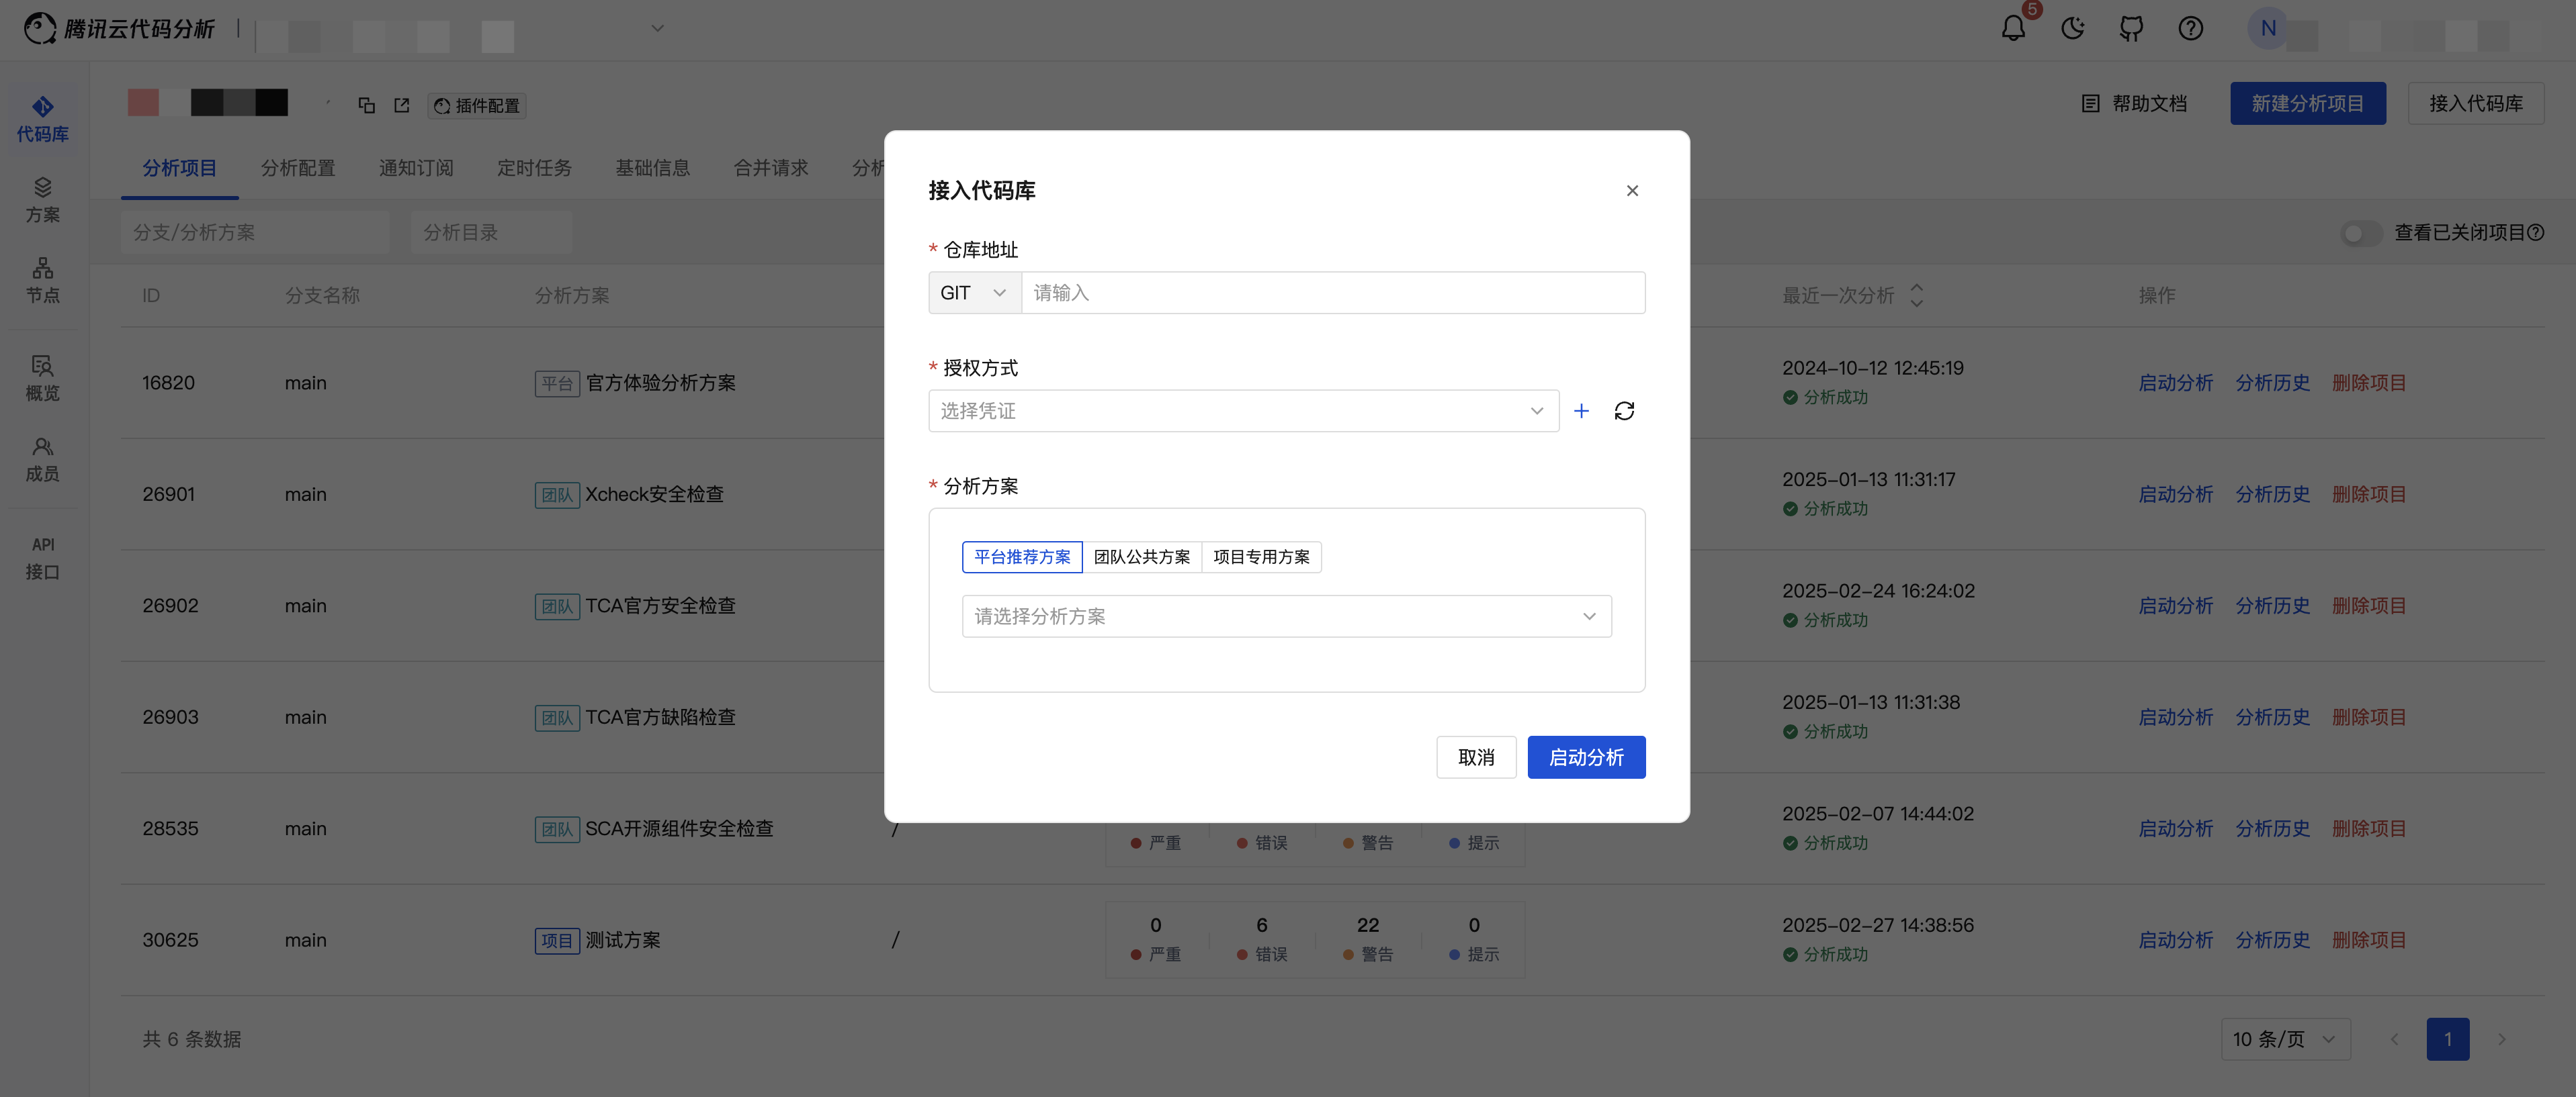Viewport: 2576px width, 1097px height.
Task: Close the 接入代码库 dialog
Action: 1632,190
